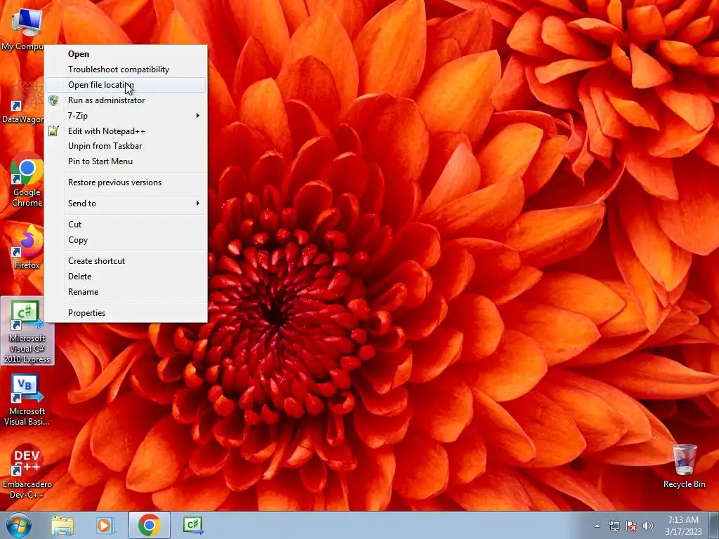The height and width of the screenshot is (539, 719).
Task: Open the network status tray icon
Action: [x=614, y=526]
